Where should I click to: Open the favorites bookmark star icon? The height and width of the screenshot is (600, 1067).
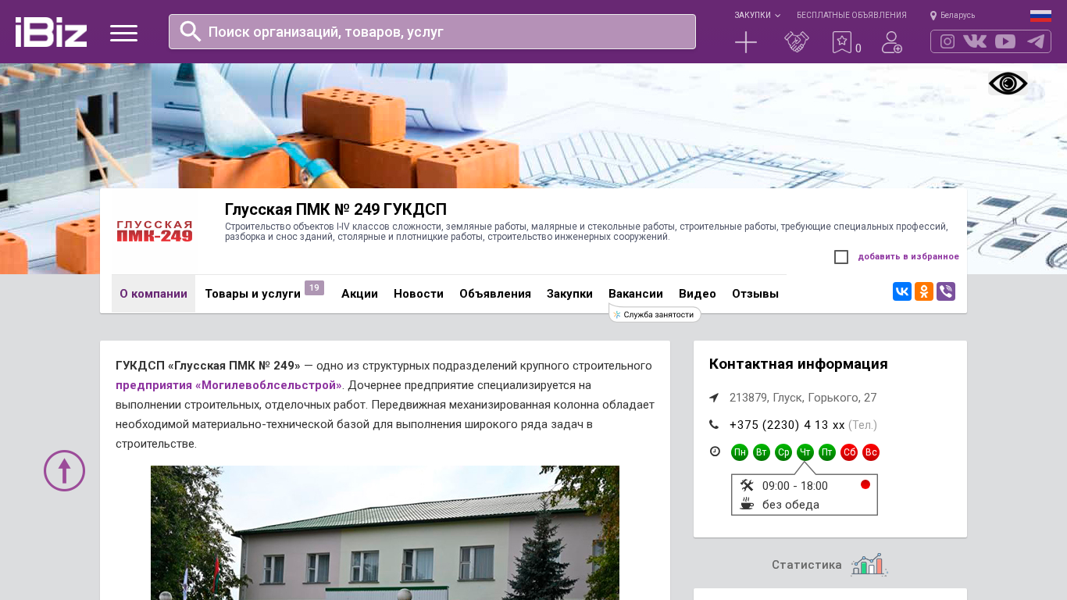[841, 42]
